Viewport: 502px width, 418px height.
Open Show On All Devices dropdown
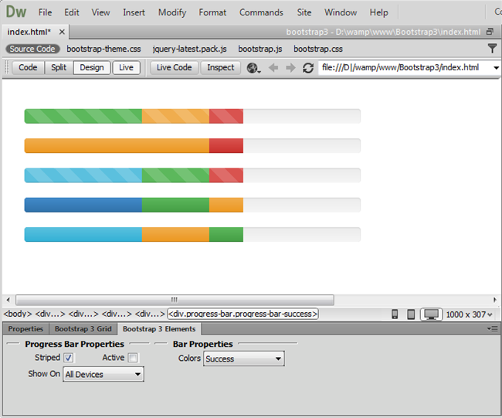coord(103,374)
